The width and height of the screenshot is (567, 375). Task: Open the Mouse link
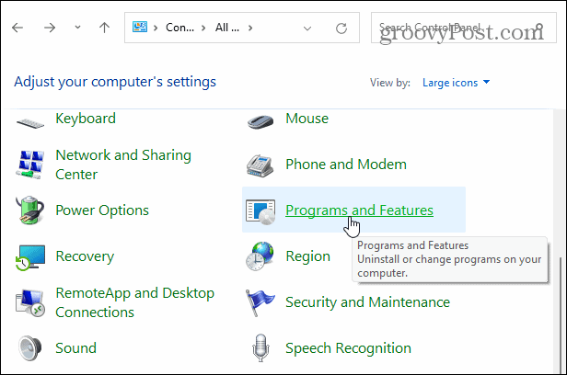click(307, 119)
